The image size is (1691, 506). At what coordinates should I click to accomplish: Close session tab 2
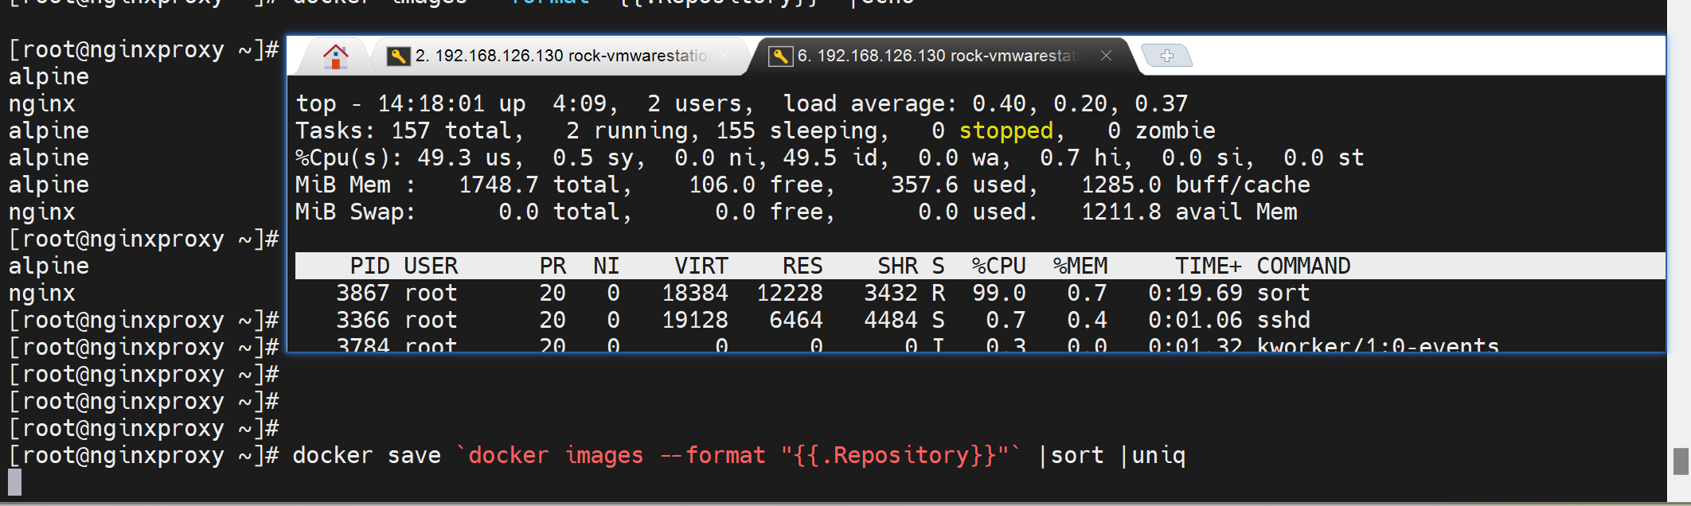(724, 56)
